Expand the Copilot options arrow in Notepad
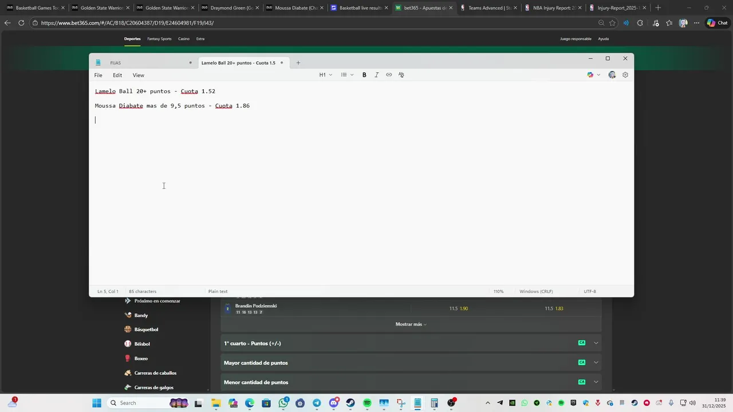The width and height of the screenshot is (733, 412). [x=598, y=75]
